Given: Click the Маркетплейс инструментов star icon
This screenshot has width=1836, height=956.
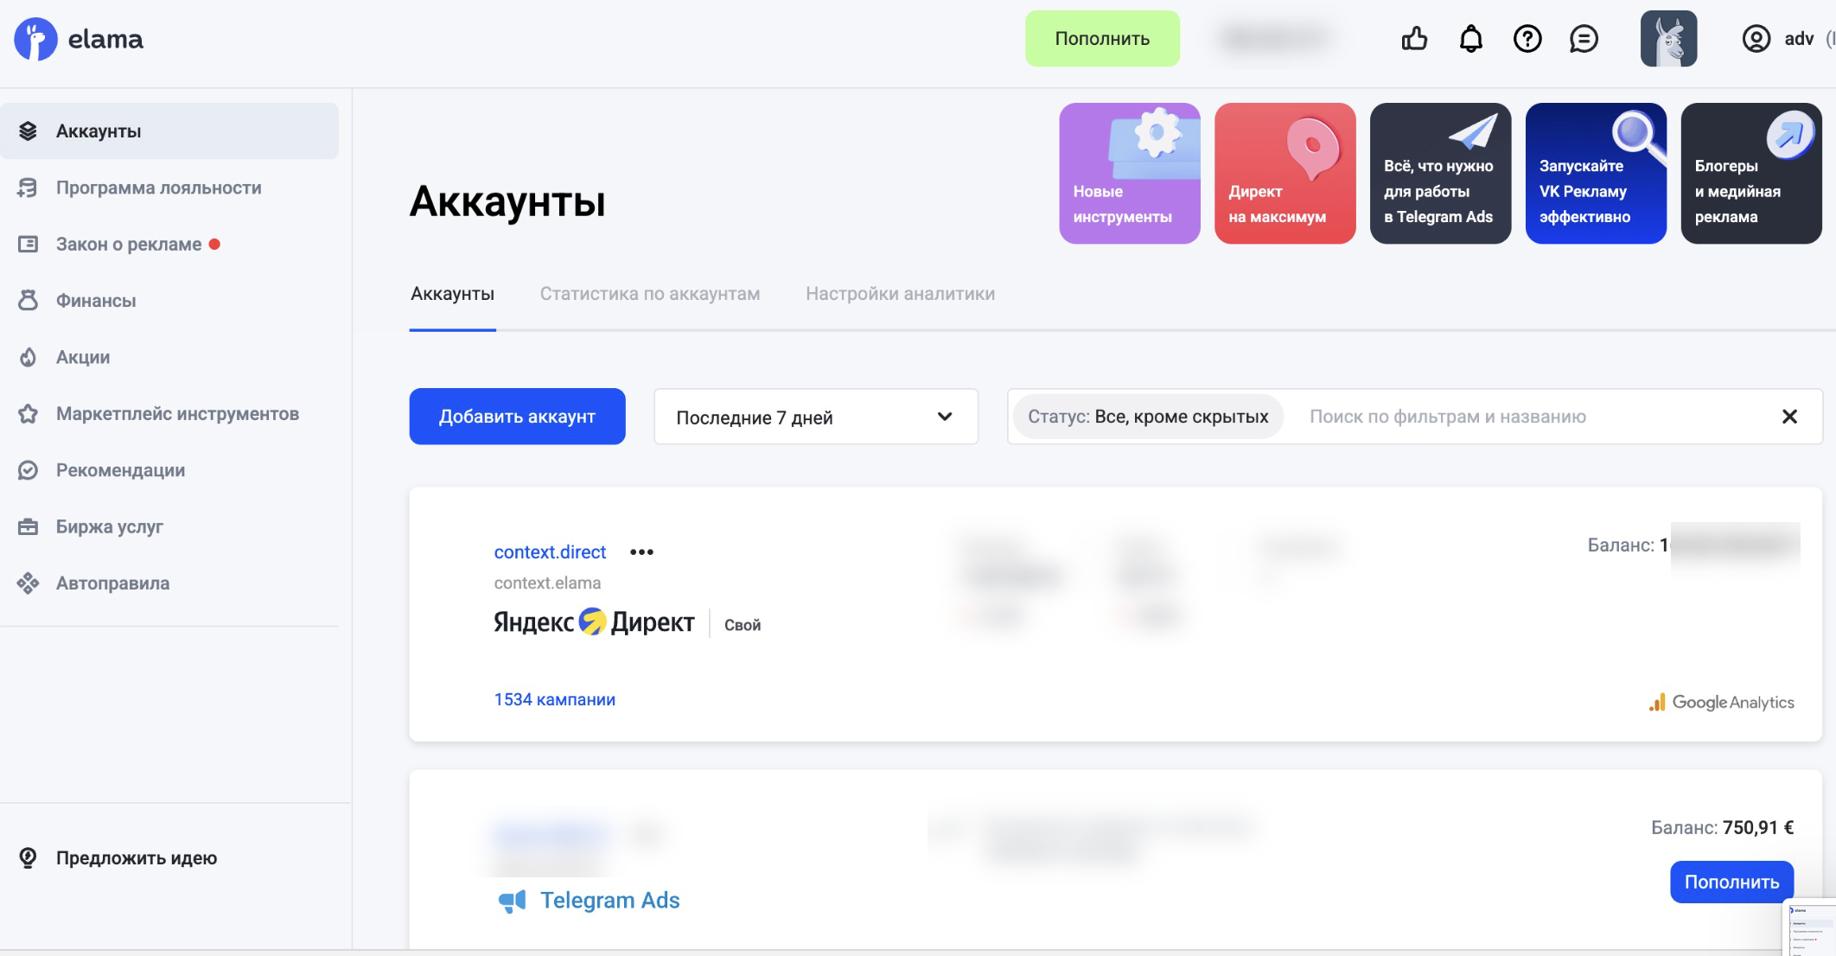Looking at the screenshot, I should (x=28, y=413).
